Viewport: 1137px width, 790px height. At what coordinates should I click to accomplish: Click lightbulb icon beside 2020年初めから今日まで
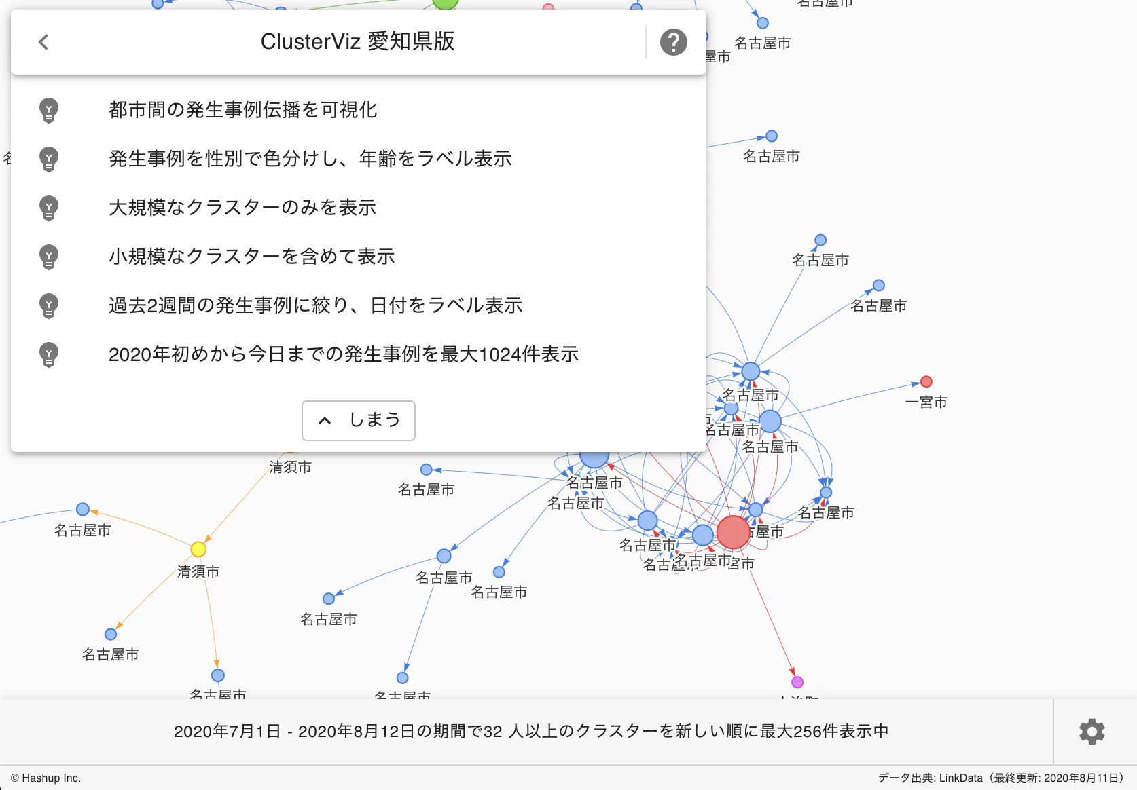[x=49, y=354]
